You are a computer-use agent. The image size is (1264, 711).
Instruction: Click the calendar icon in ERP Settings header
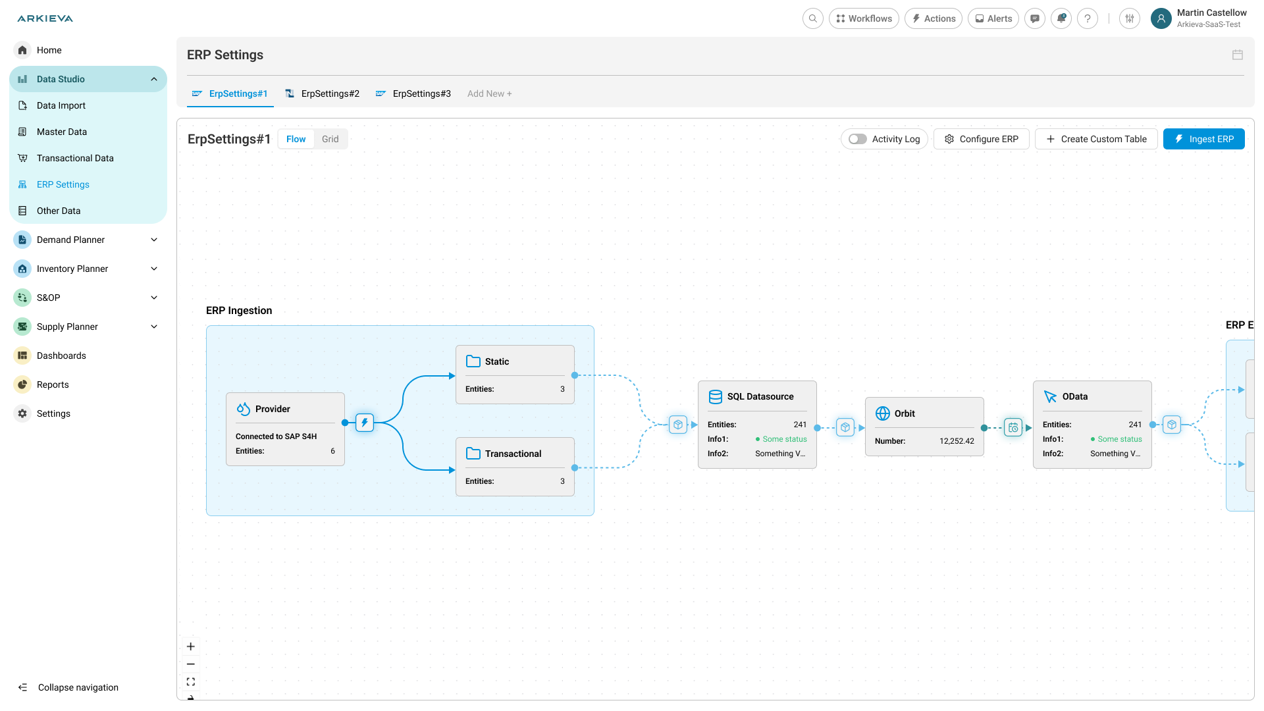[x=1238, y=55]
